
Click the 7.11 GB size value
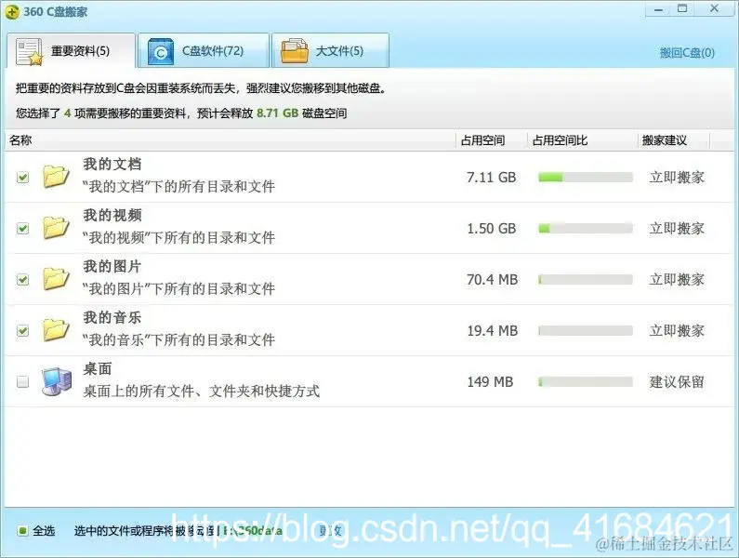[x=491, y=178]
